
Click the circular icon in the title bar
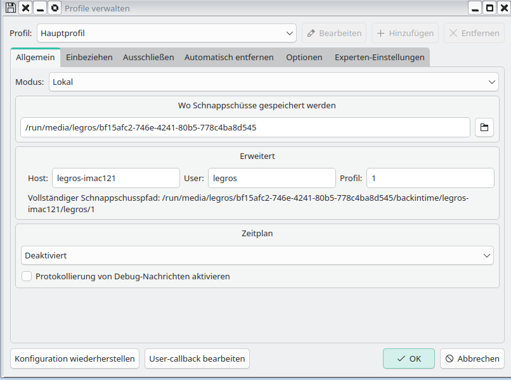click(x=55, y=8)
